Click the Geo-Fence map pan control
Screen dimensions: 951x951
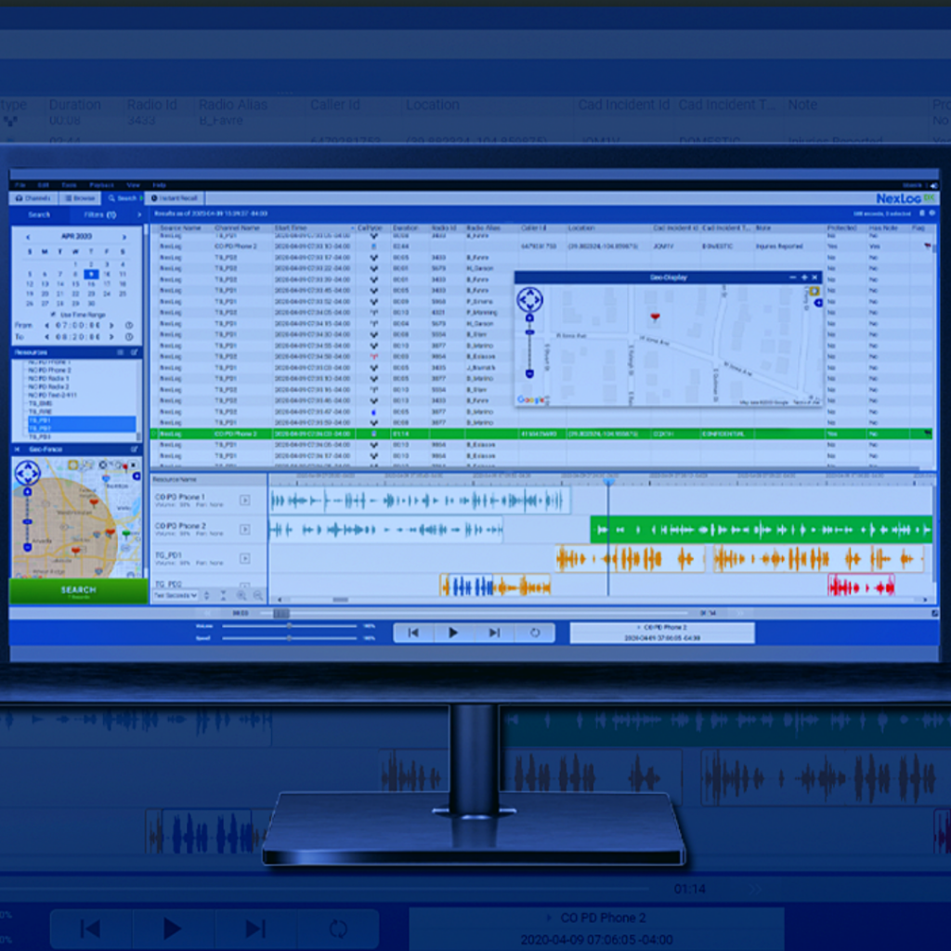pos(27,473)
